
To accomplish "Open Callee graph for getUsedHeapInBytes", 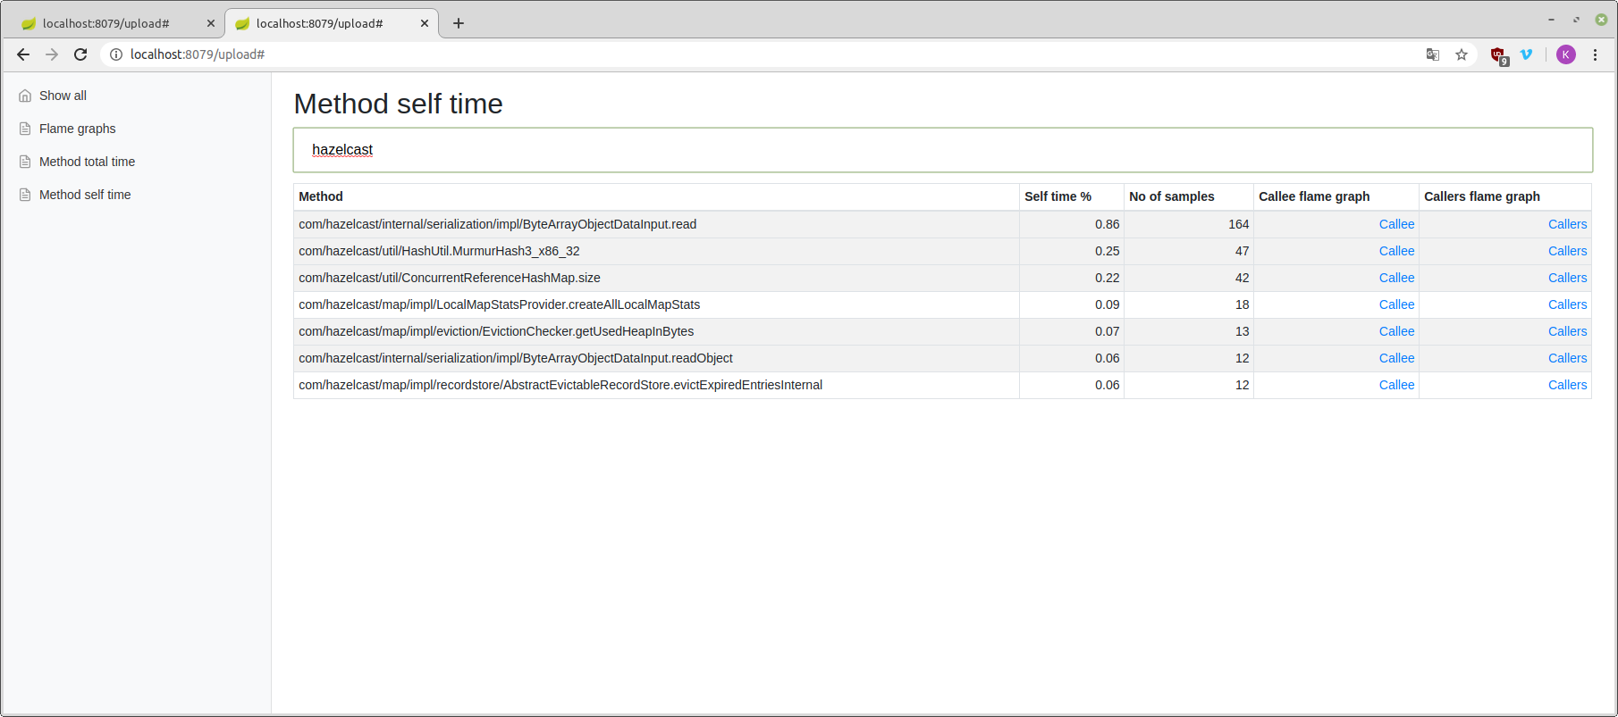I will click(1396, 331).
